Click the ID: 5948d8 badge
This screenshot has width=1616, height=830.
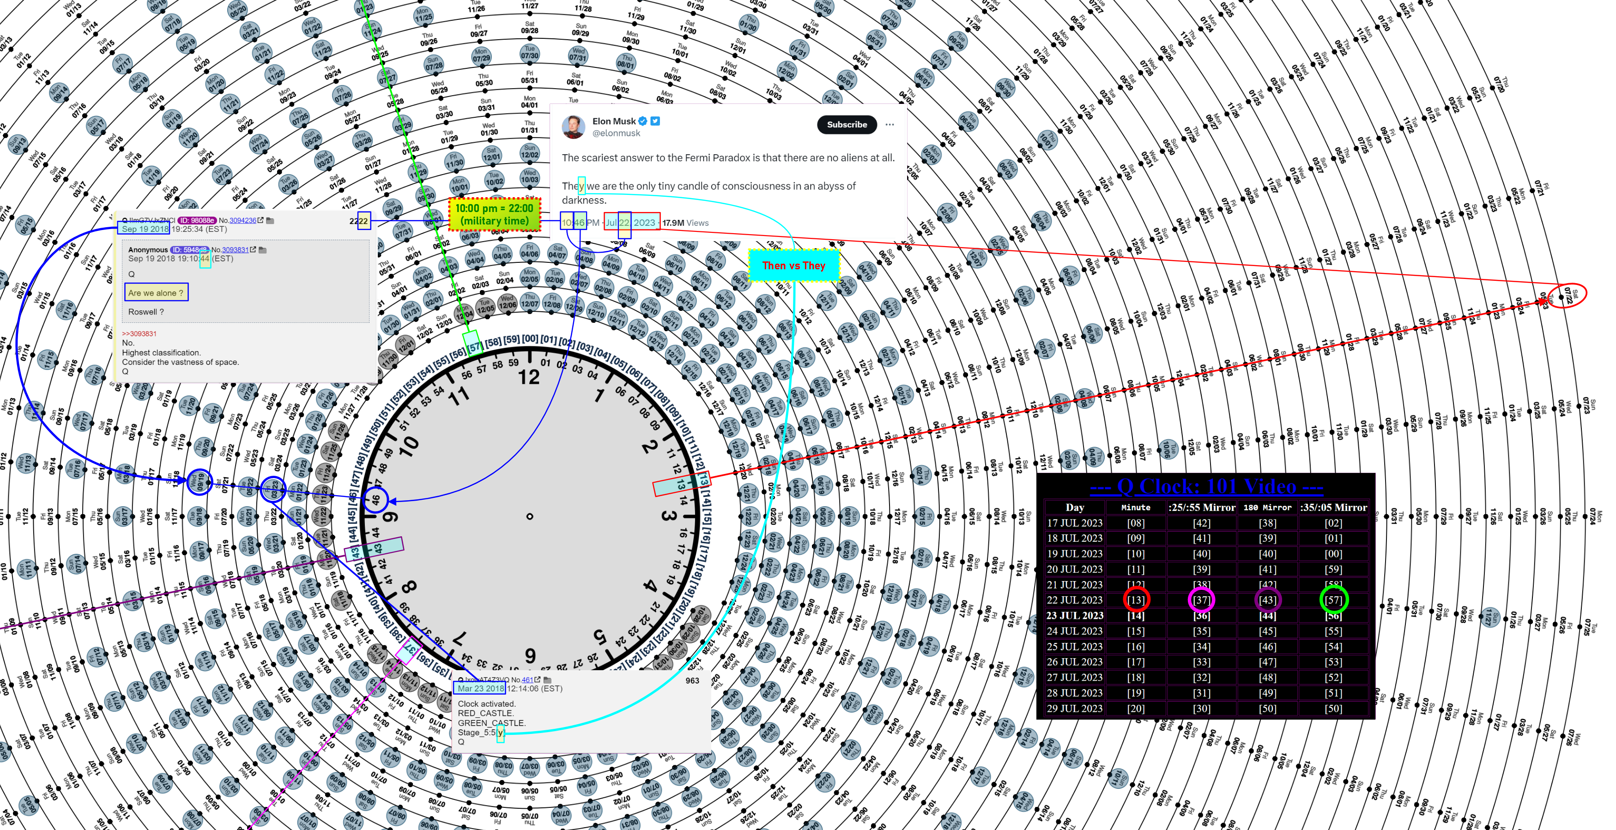tap(190, 250)
